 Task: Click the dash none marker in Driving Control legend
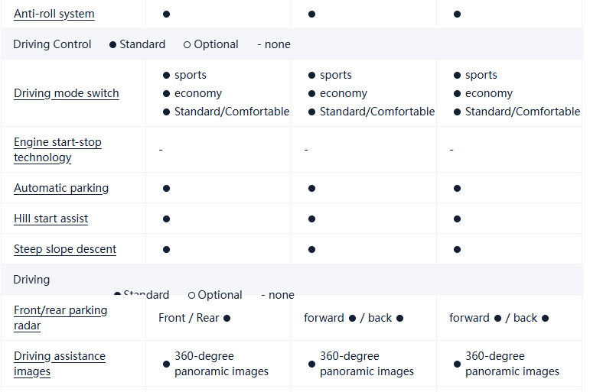(260, 44)
